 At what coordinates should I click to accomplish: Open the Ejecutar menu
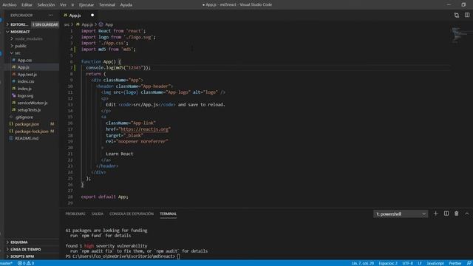pos(86,4)
